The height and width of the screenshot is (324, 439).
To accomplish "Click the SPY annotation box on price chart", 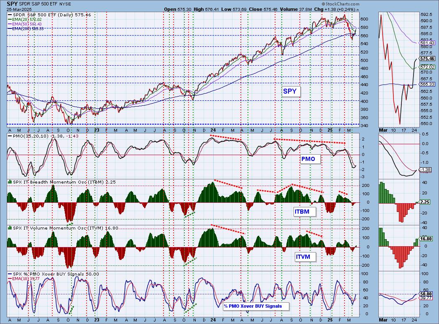I will [291, 91].
